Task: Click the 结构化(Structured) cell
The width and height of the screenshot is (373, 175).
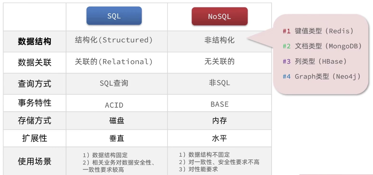Action: (x=114, y=40)
